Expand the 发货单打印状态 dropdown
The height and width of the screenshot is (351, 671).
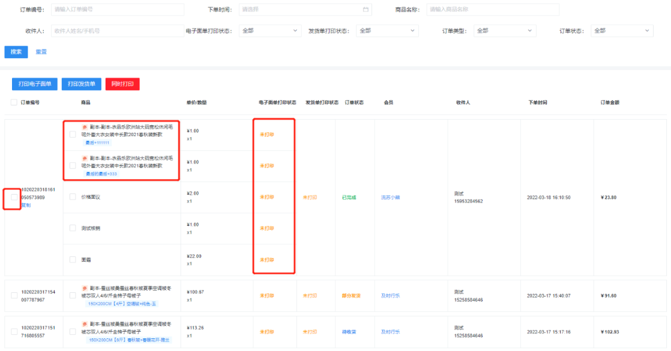click(387, 31)
